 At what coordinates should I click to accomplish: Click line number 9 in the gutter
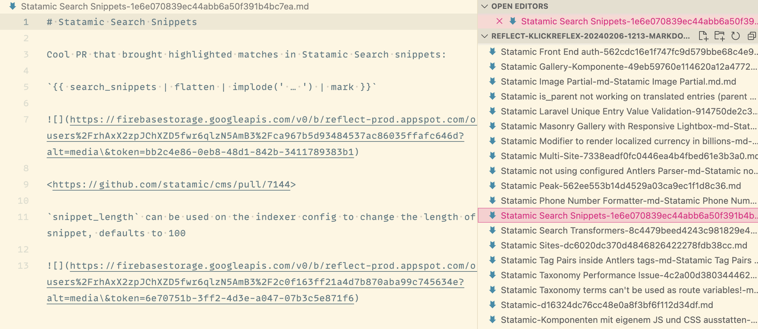[x=26, y=184]
